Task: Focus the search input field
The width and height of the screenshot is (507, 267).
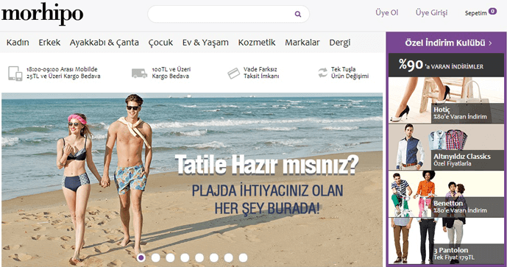Action: point(228,14)
